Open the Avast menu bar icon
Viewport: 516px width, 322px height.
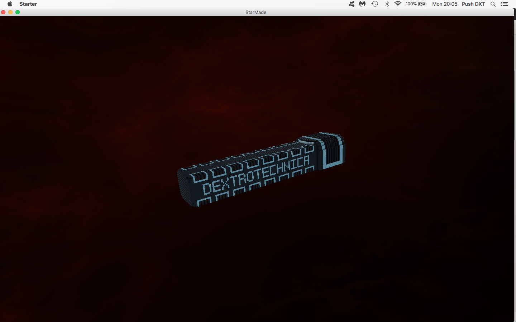(x=352, y=4)
